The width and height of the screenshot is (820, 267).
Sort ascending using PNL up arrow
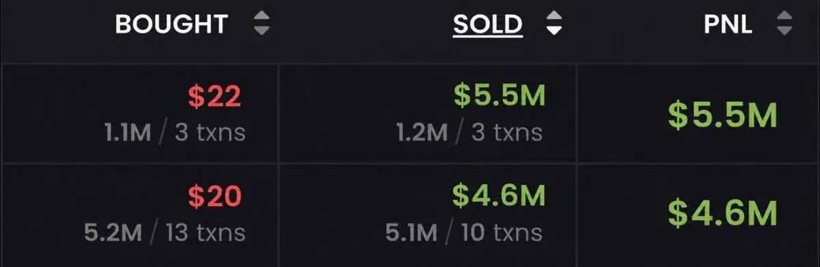pos(784,19)
